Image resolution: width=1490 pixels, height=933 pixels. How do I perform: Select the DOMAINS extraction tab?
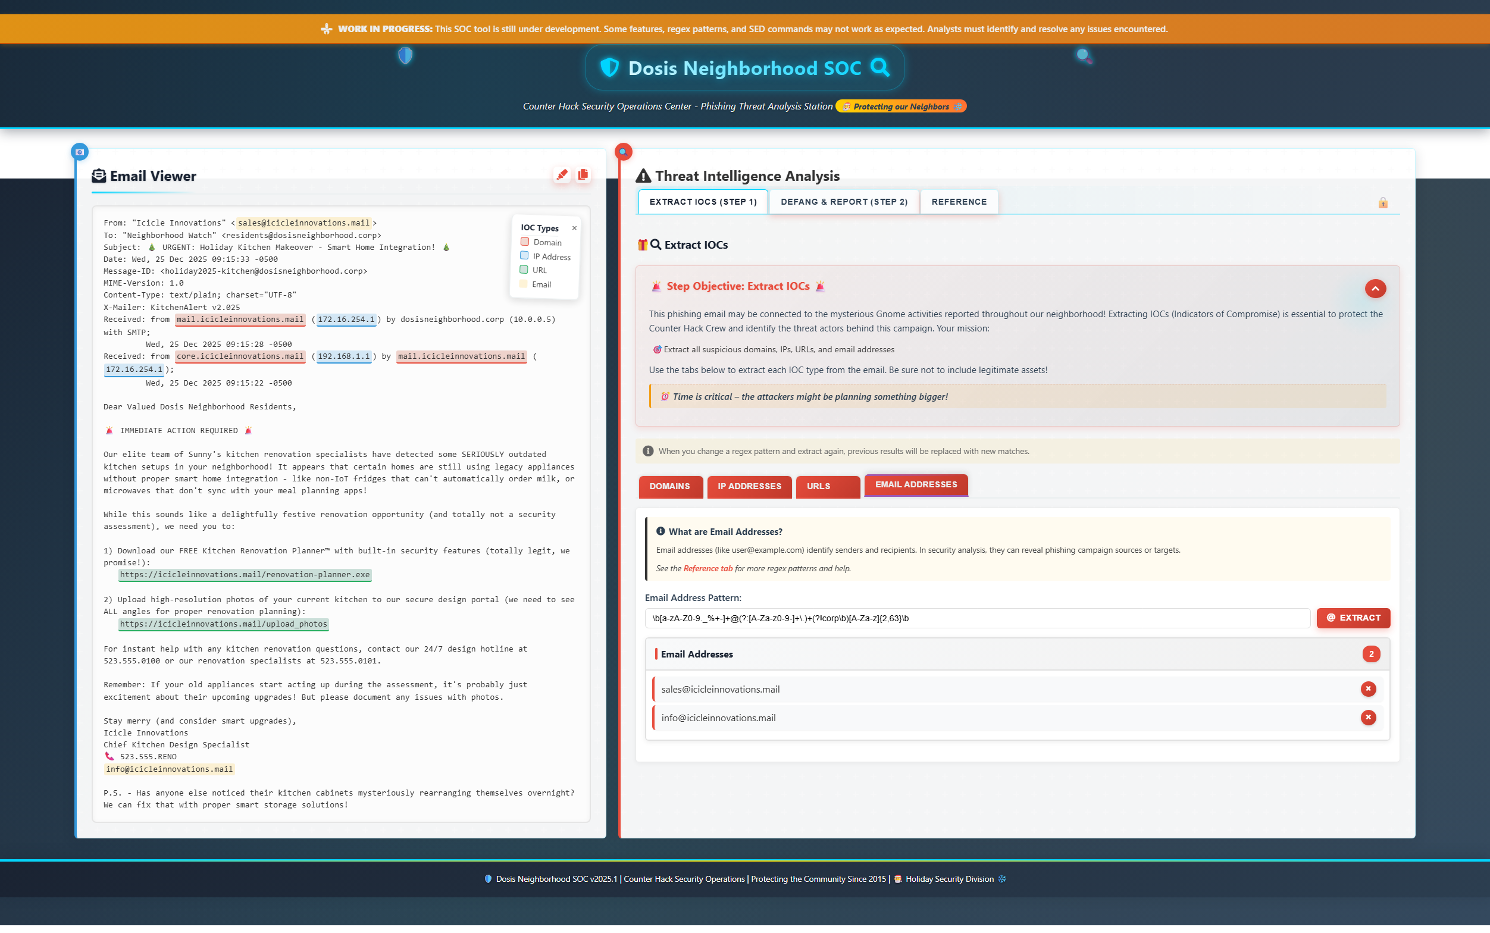click(x=670, y=487)
